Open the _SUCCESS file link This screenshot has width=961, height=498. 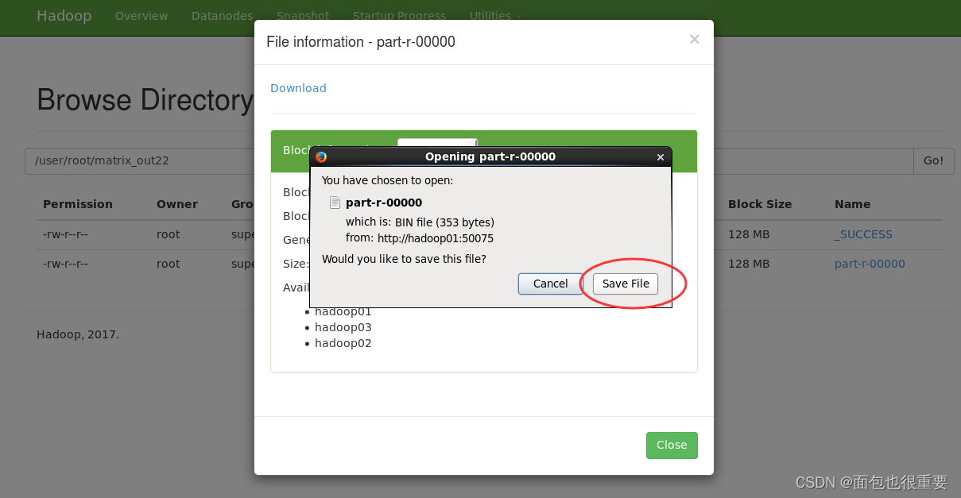[863, 234]
